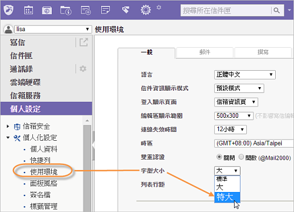Viewport: 294px width, 212px height.
Task: Click the 使用環境 page heading
Action: [109, 29]
